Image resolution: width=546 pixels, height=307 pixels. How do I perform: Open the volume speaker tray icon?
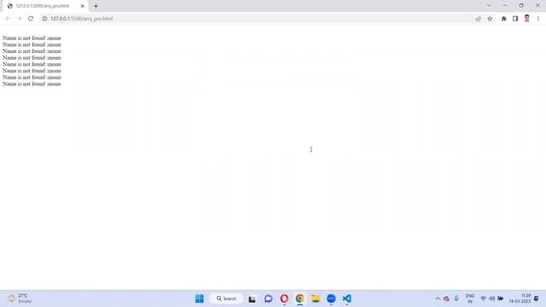(x=492, y=298)
